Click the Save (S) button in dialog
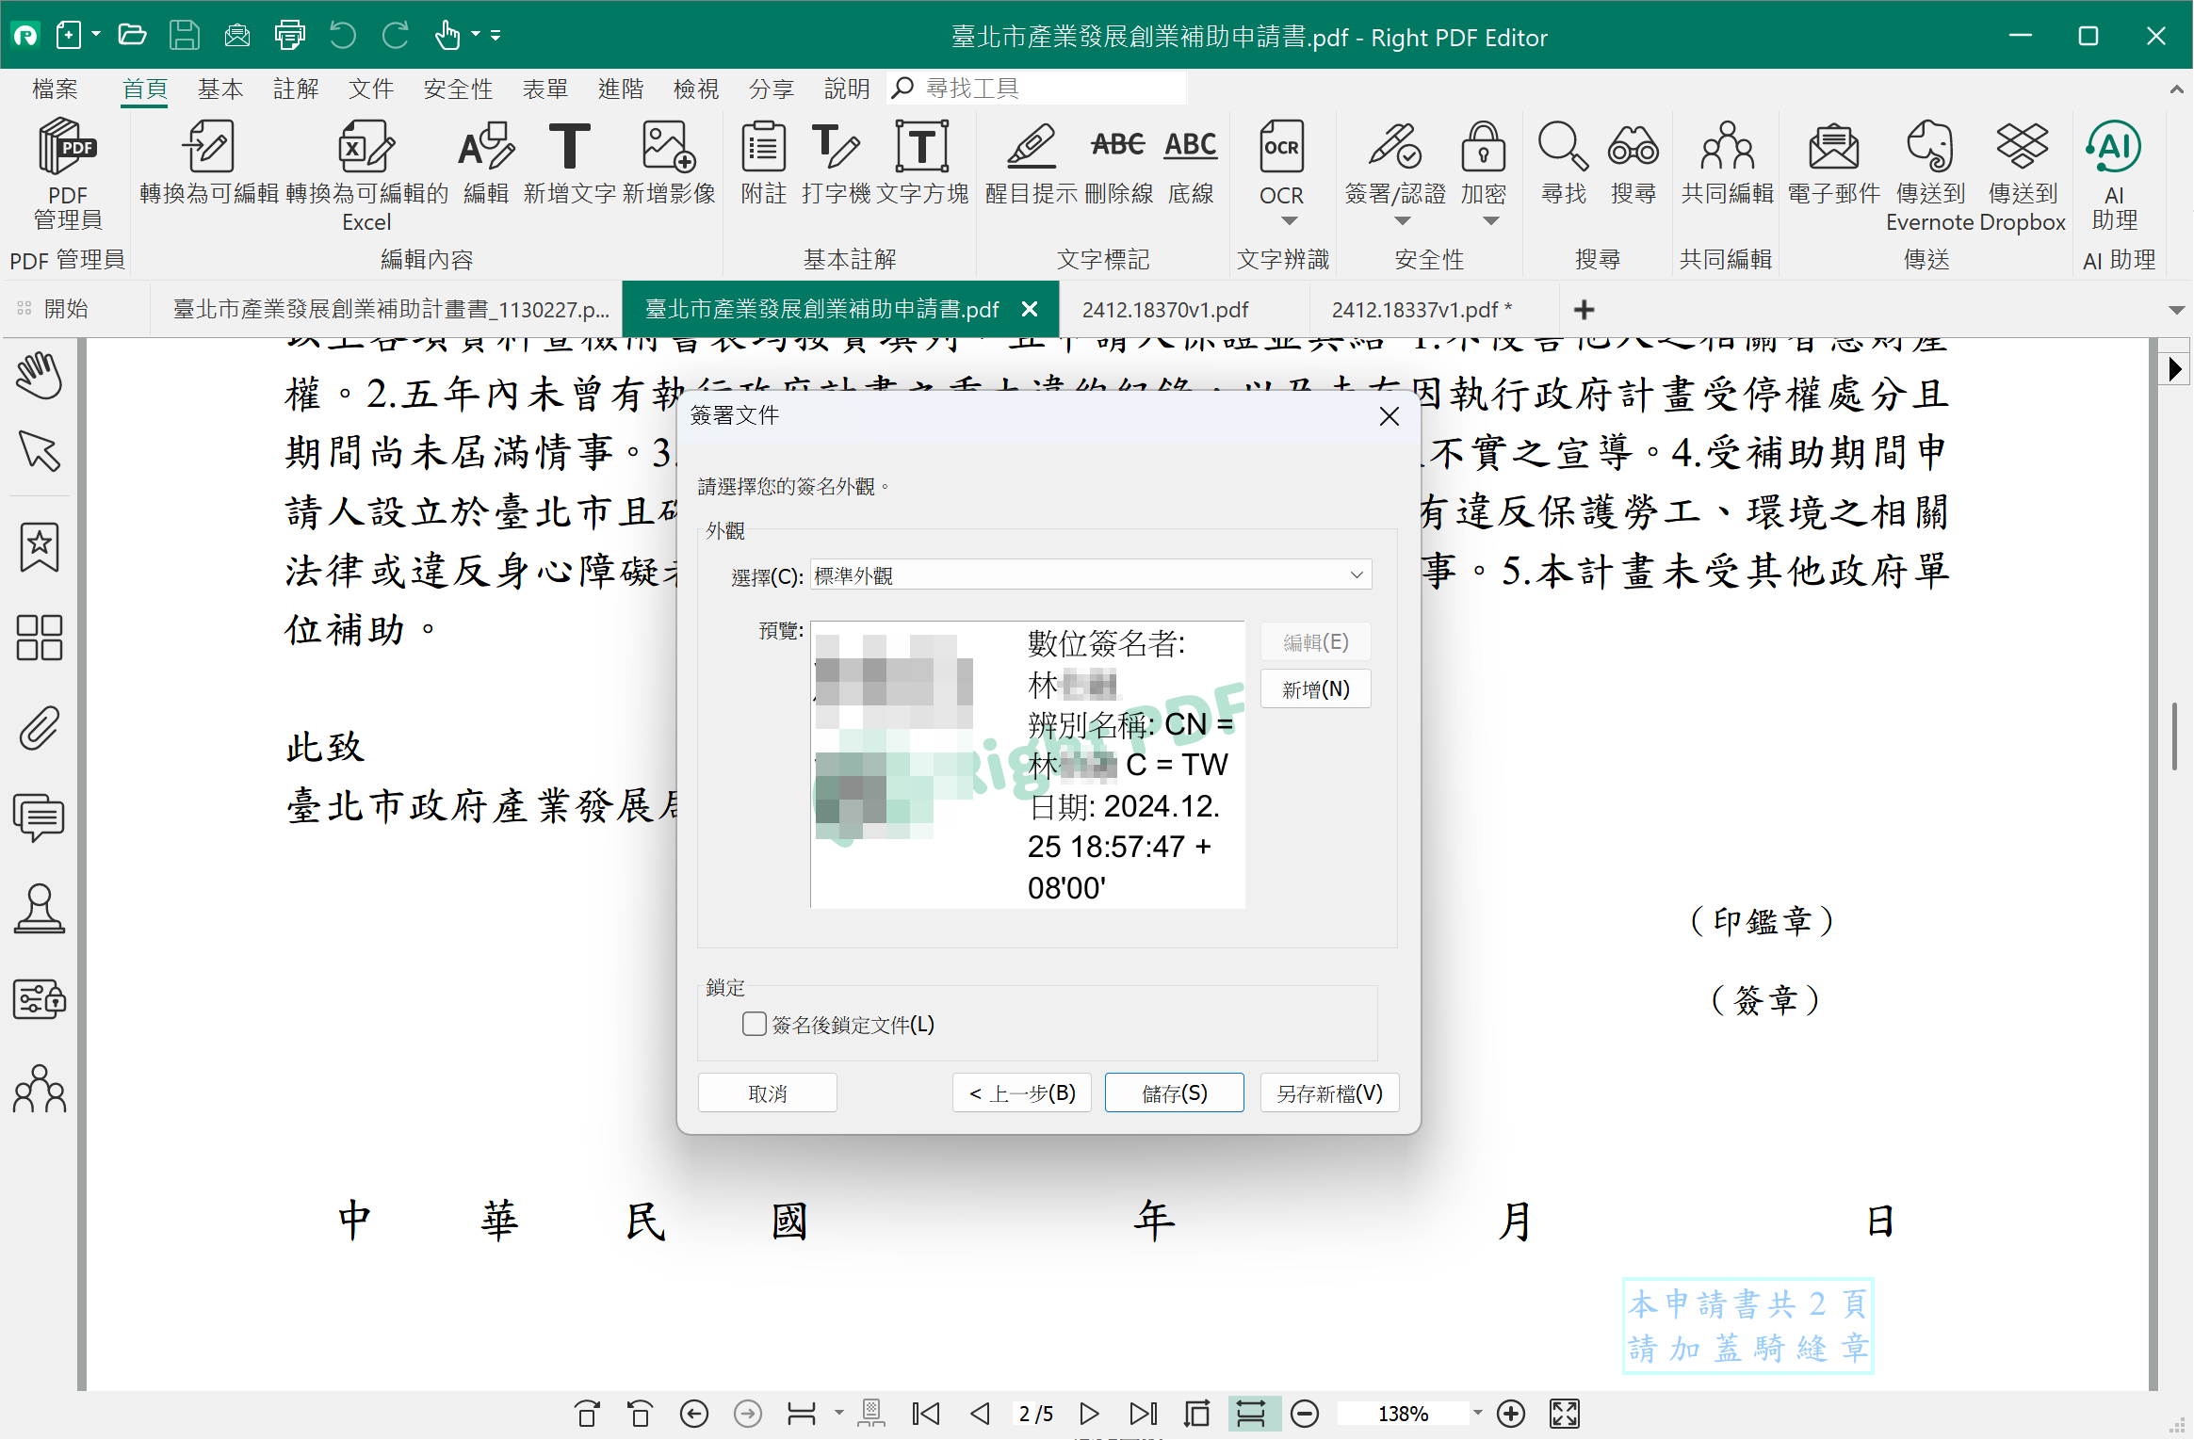This screenshot has width=2194, height=1440. [1174, 1092]
